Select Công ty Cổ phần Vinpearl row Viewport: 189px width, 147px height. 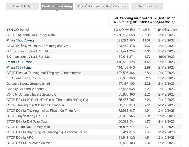[27, 89]
